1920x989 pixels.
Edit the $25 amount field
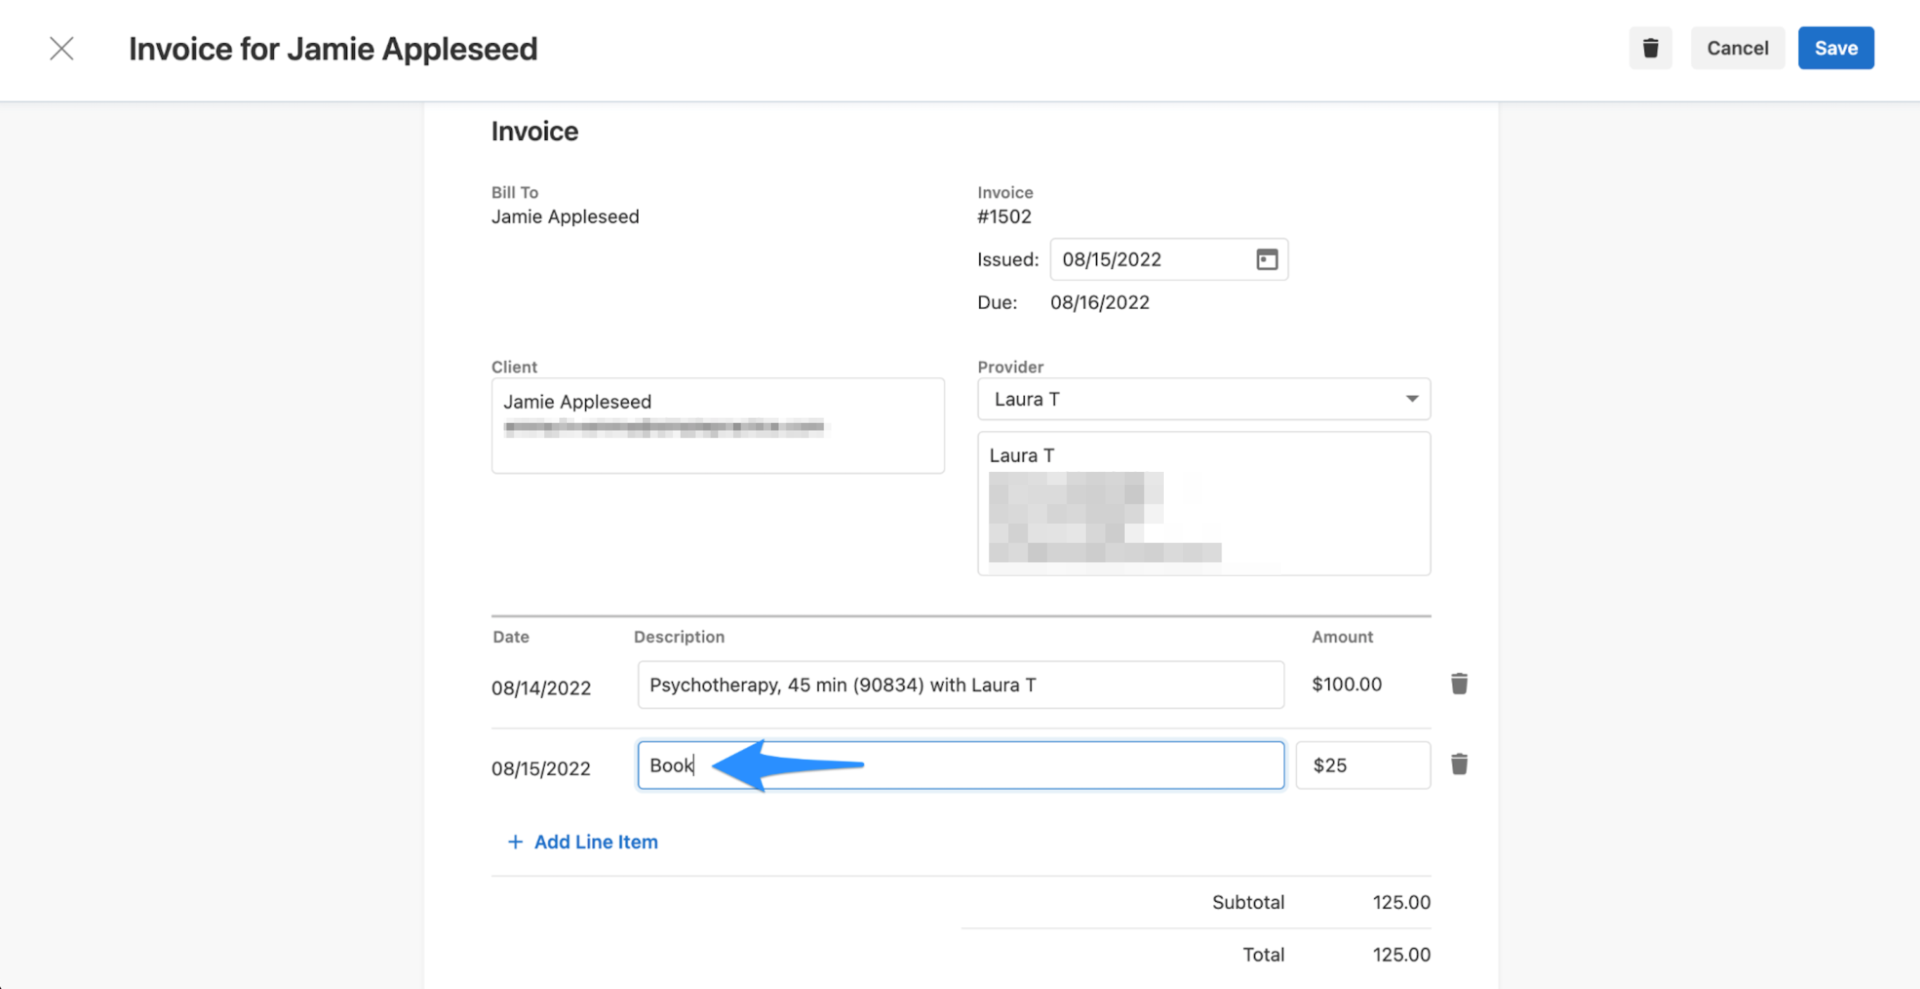pos(1363,765)
